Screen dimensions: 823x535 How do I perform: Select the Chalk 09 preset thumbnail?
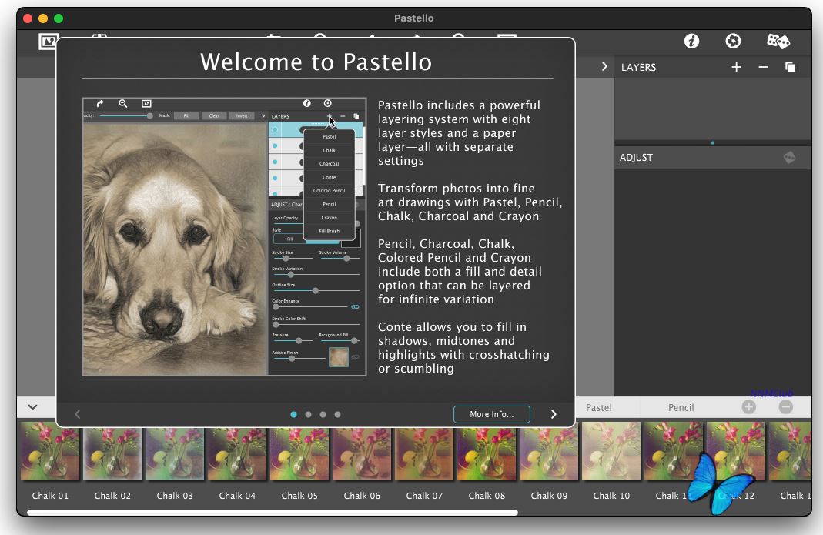pyautogui.click(x=549, y=452)
